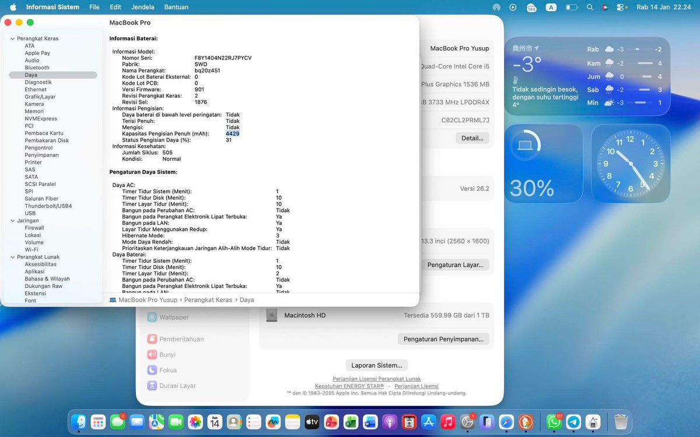Click Perangkat Keras in path bar
This screenshot has width=700, height=437.
point(208,300)
